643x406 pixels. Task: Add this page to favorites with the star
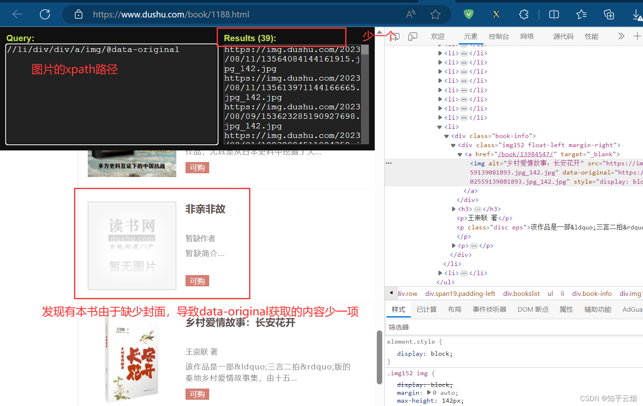point(435,15)
